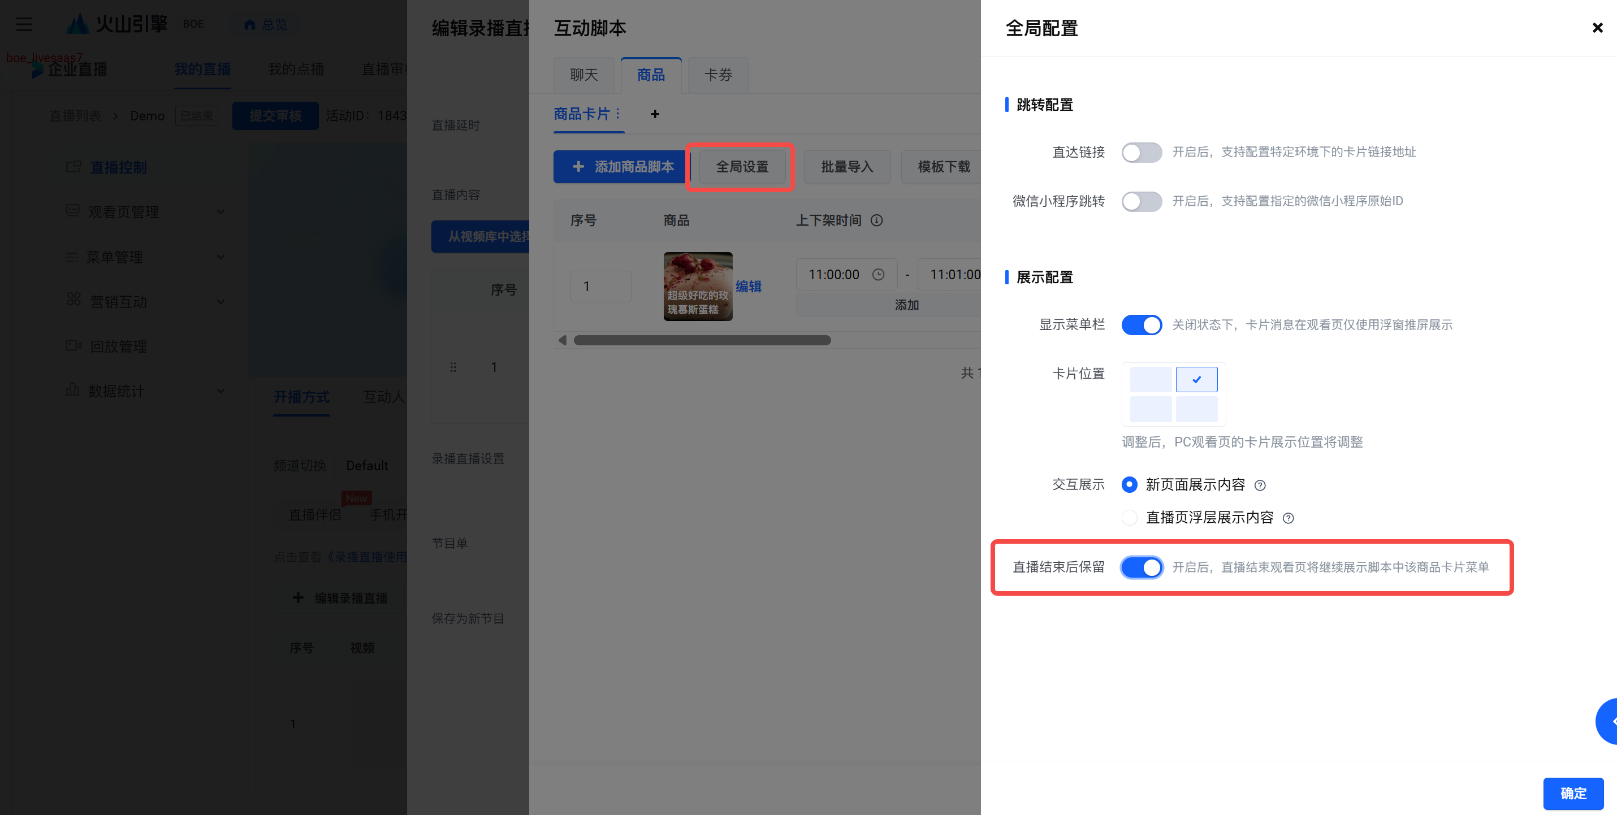Expand 数据统计 sidebar menu
The width and height of the screenshot is (1617, 815).
[x=146, y=391]
